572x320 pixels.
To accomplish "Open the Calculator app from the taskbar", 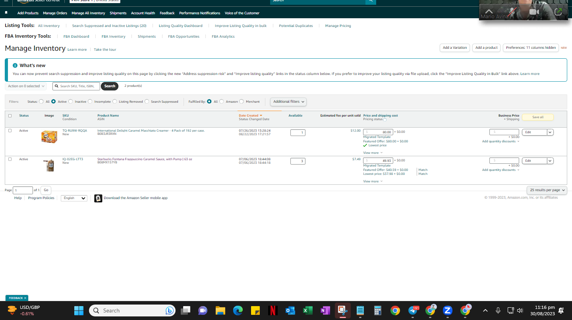I will pyautogui.click(x=378, y=310).
